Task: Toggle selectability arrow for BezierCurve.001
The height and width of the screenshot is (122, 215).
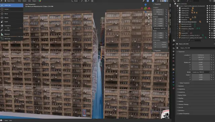Action: click(210, 24)
